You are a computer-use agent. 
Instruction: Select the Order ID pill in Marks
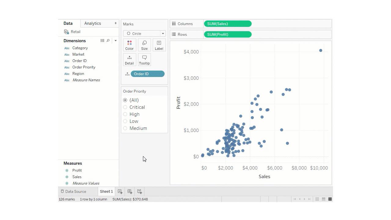pyautogui.click(x=148, y=74)
